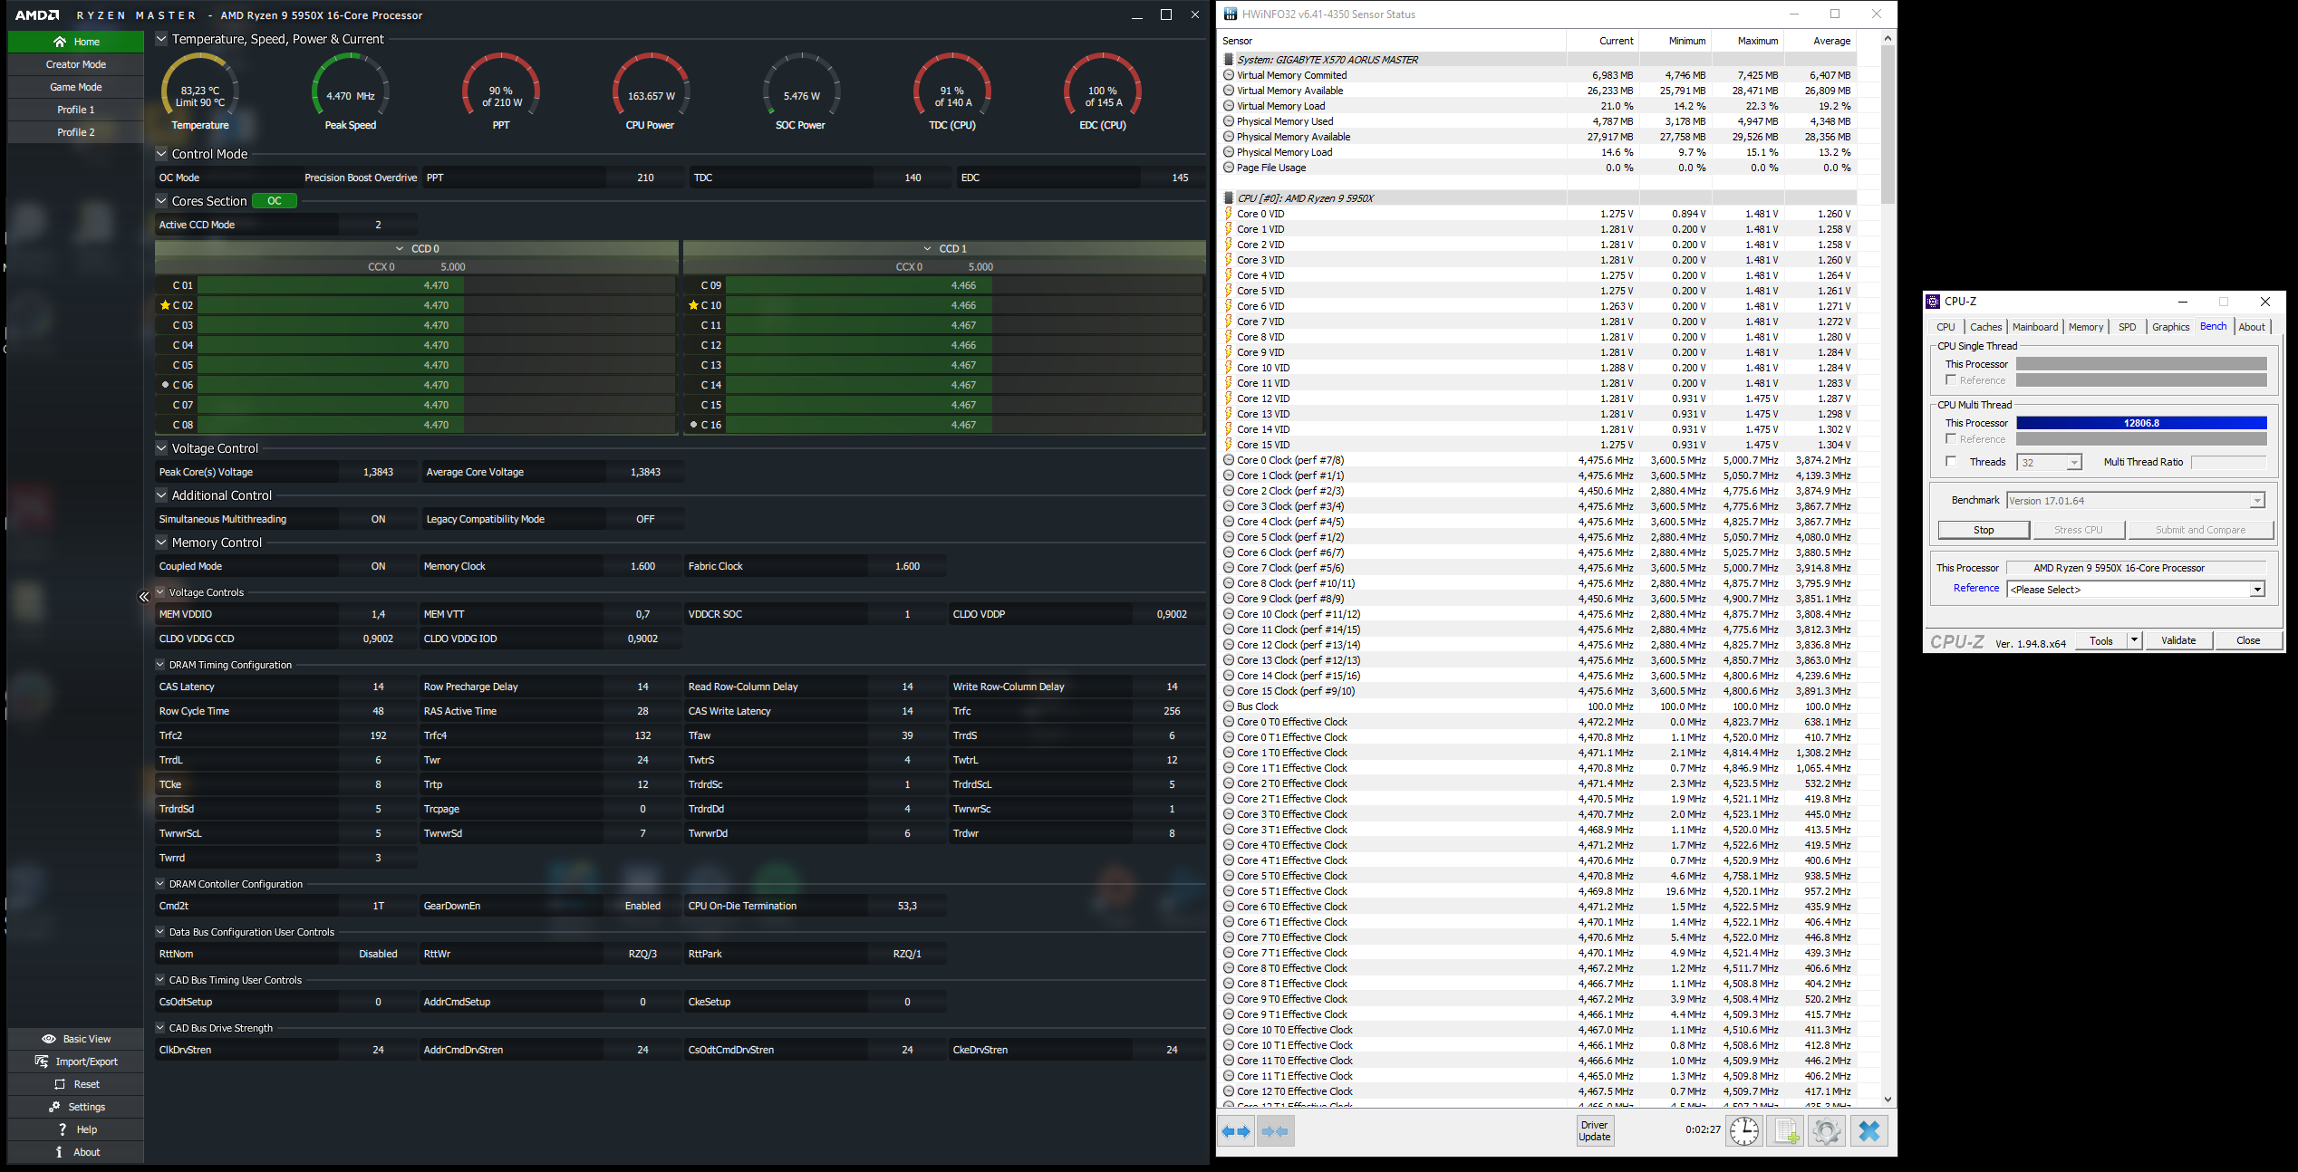The height and width of the screenshot is (1172, 2298).
Task: Toggle green OC switch in Cores Section
Action: pyautogui.click(x=275, y=201)
